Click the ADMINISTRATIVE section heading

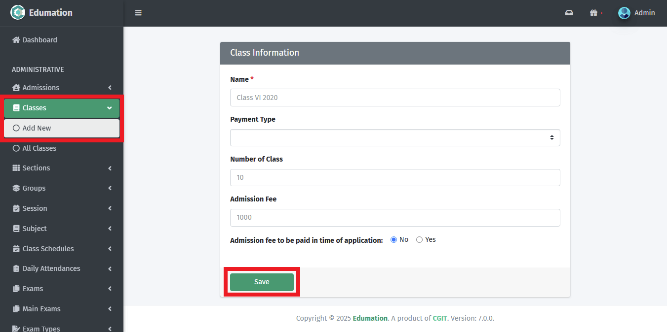point(38,69)
